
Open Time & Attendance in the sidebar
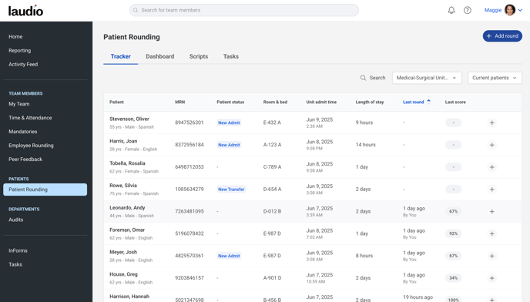click(30, 118)
